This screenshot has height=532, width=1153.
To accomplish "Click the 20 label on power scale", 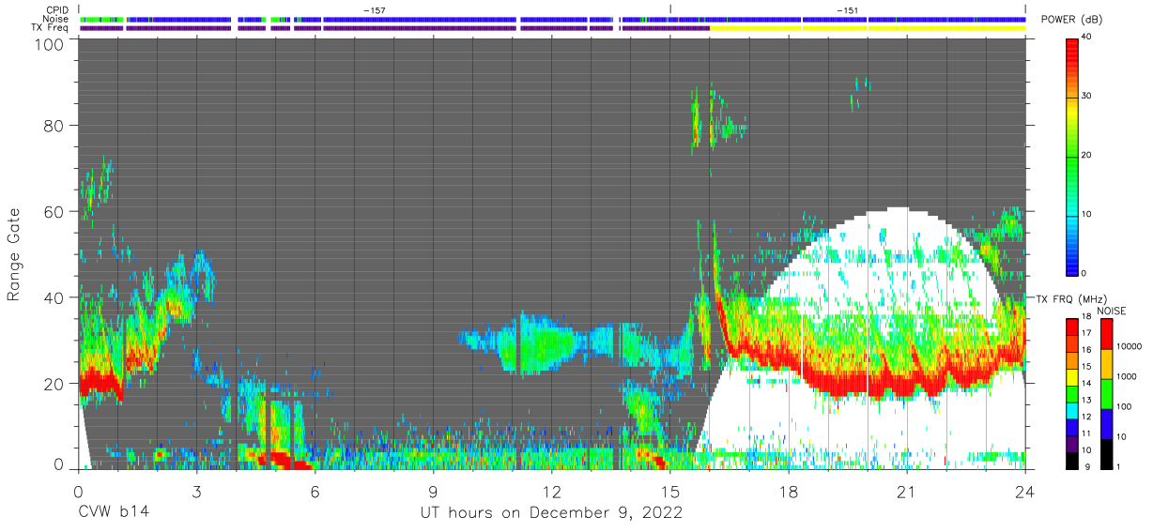I will [1088, 156].
